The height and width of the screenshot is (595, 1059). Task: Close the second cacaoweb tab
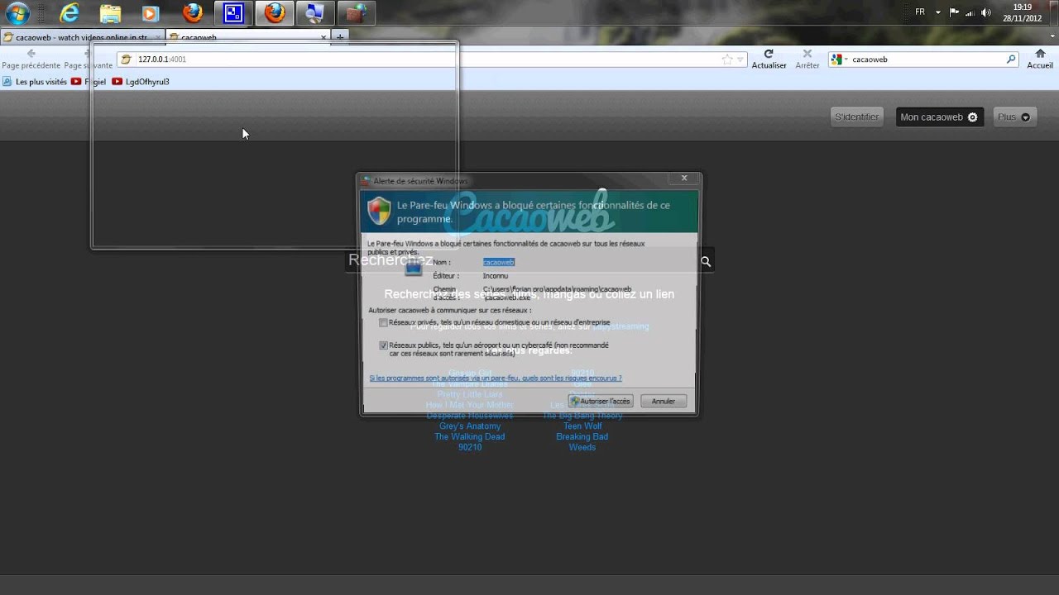pos(323,37)
